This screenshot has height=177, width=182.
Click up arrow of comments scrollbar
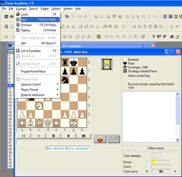(177, 94)
